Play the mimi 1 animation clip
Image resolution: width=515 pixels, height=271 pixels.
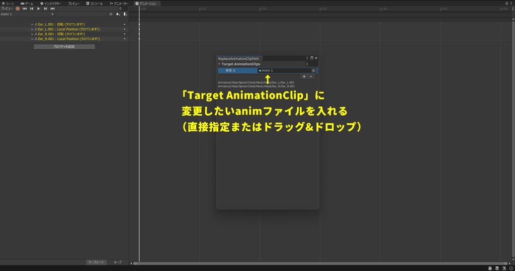coord(38,9)
